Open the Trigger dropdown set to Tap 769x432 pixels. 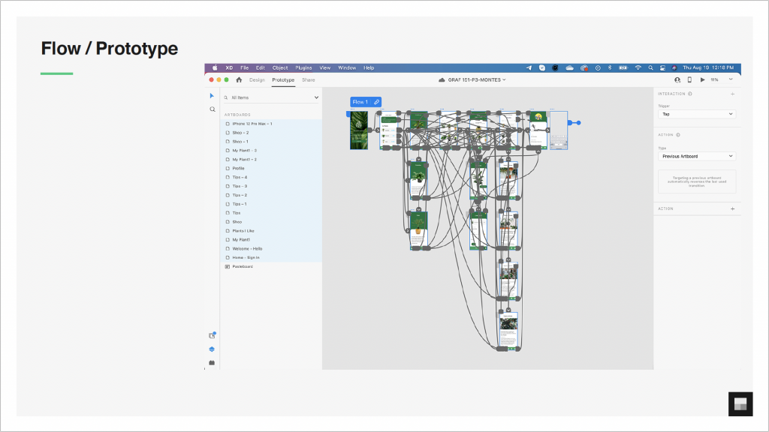696,114
